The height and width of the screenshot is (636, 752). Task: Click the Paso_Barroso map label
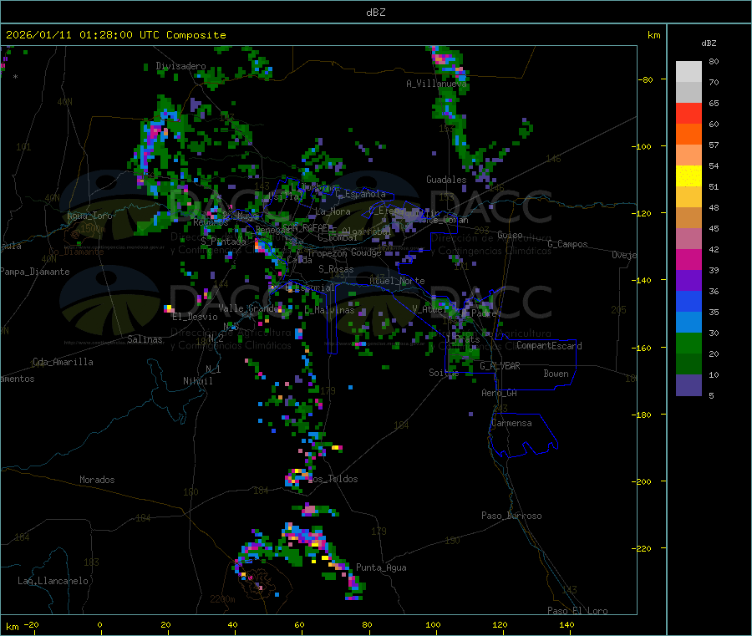511,516
